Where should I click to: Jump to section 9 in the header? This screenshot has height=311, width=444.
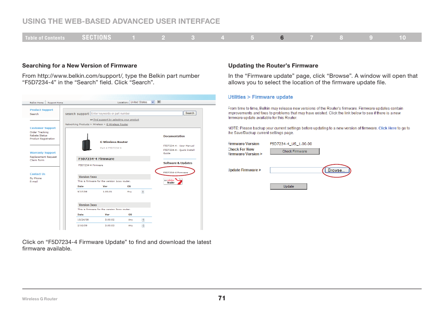pyautogui.click(x=371, y=38)
